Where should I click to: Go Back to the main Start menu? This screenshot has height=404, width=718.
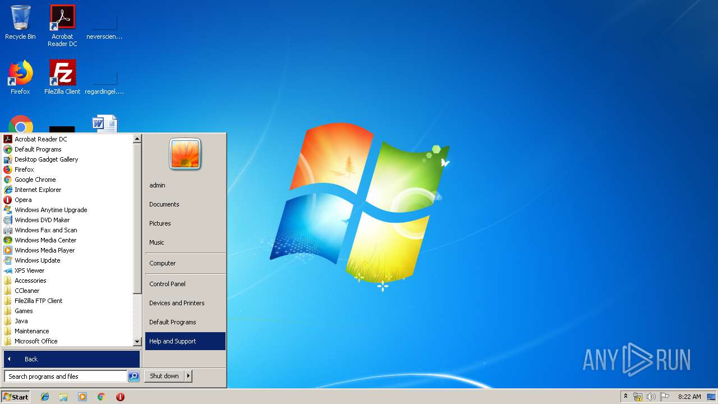[x=71, y=359]
